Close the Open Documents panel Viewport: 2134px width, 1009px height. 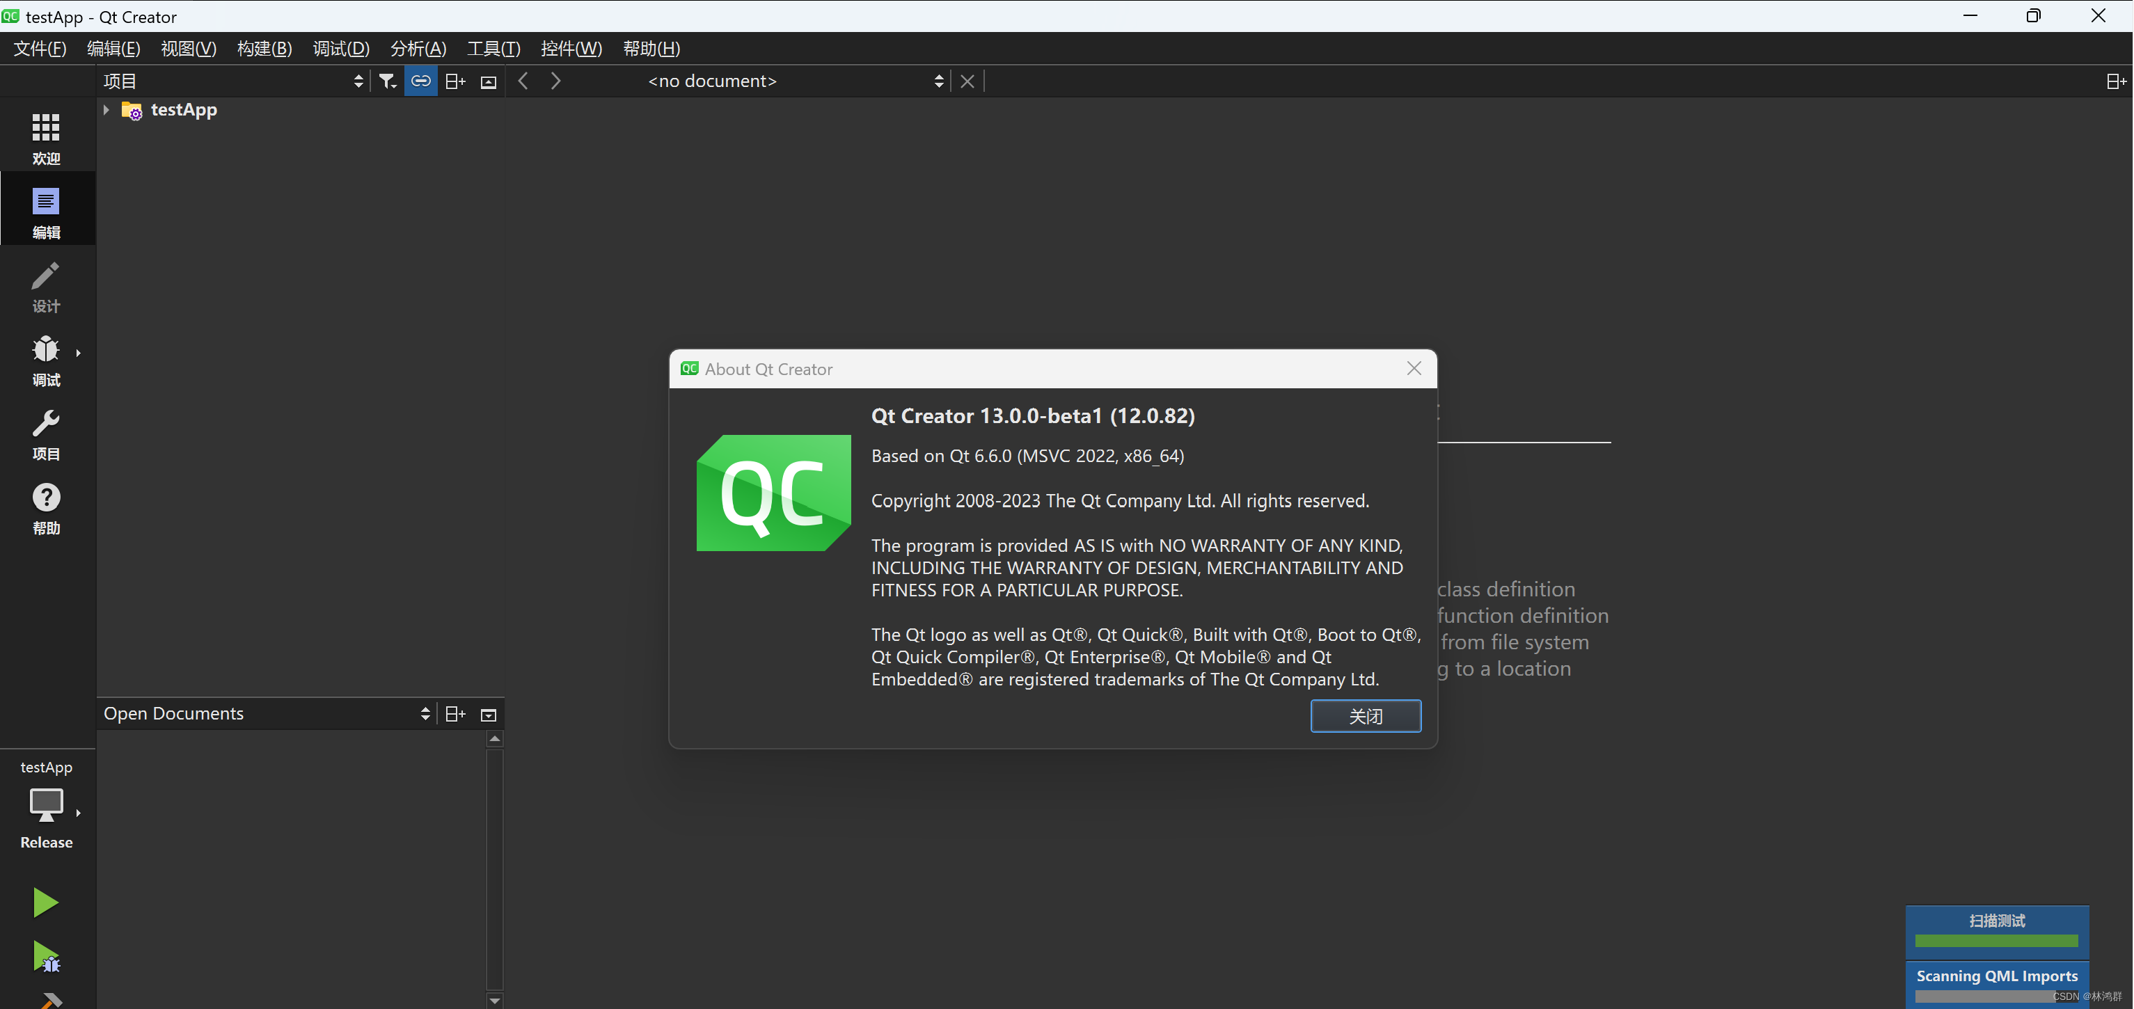click(x=489, y=714)
